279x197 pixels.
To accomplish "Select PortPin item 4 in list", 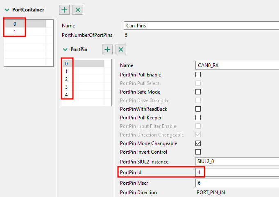I will pyautogui.click(x=66, y=95).
